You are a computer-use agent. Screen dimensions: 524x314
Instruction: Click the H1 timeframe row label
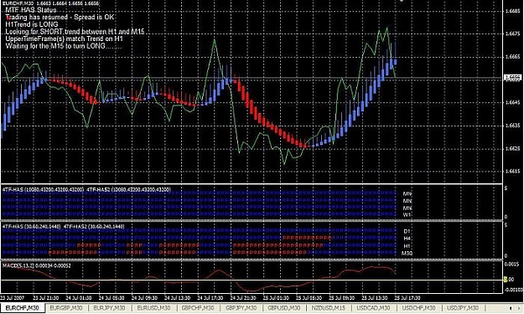(407, 246)
